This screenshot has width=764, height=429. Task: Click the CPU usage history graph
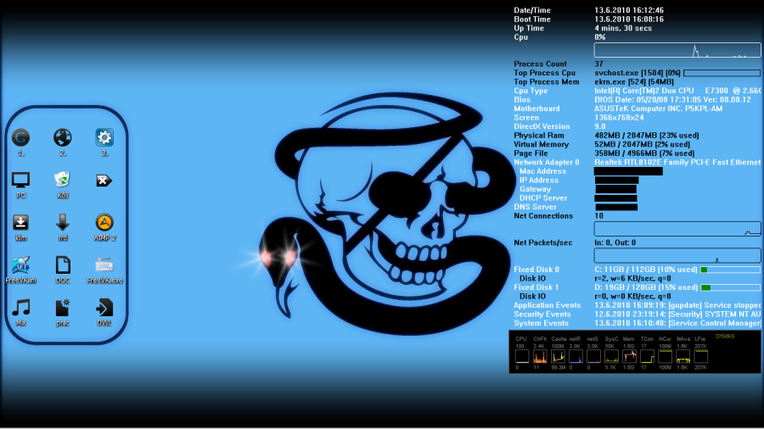pyautogui.click(x=677, y=50)
